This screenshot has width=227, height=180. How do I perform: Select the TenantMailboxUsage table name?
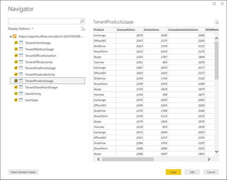coord(39,49)
